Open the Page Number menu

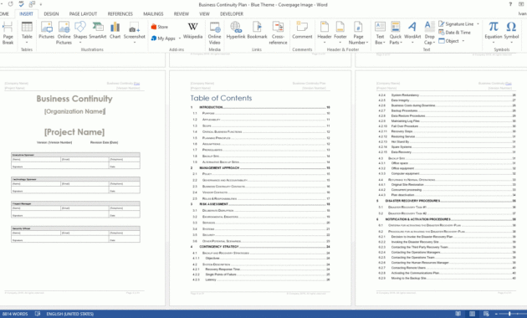pos(358,33)
